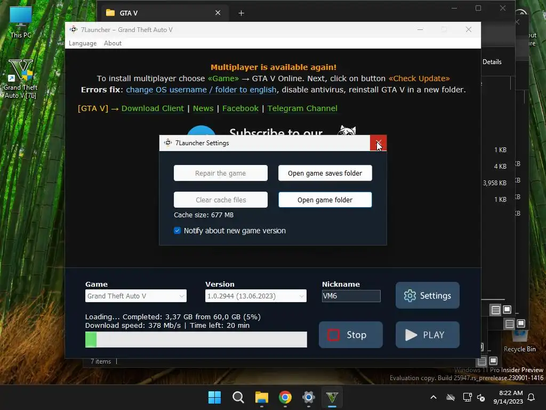Launch Google Chrome from the taskbar
Image resolution: width=546 pixels, height=410 pixels.
tap(285, 397)
